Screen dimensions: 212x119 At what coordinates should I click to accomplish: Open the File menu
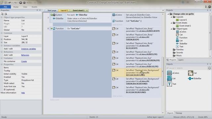pos(5,7)
